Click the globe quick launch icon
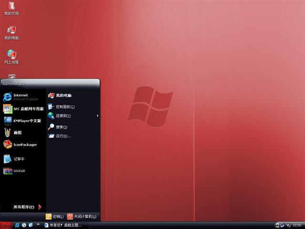This screenshot has height=229, width=305. (x=24, y=225)
